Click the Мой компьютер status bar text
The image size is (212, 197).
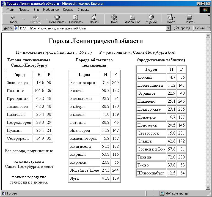click(x=177, y=193)
